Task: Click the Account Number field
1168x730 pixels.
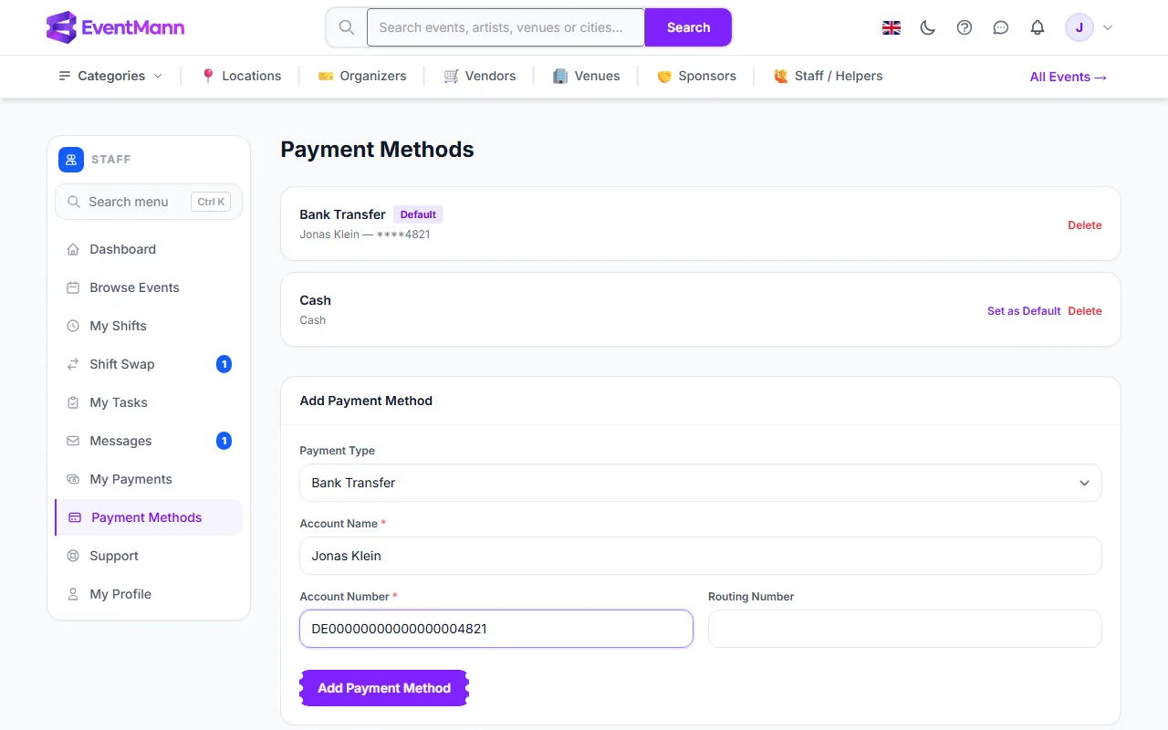Action: pyautogui.click(x=496, y=629)
